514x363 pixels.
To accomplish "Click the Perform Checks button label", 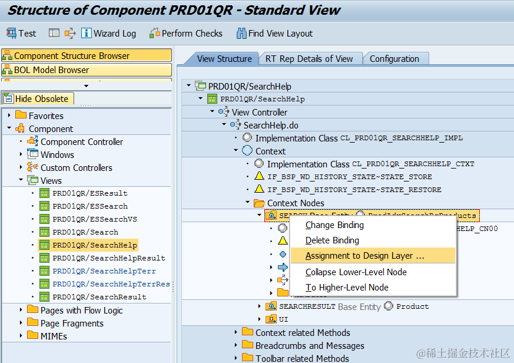I will pyautogui.click(x=192, y=34).
